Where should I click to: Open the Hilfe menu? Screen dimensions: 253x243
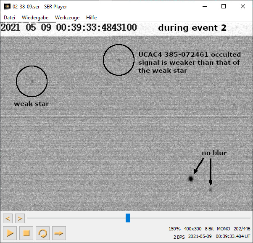(91, 18)
